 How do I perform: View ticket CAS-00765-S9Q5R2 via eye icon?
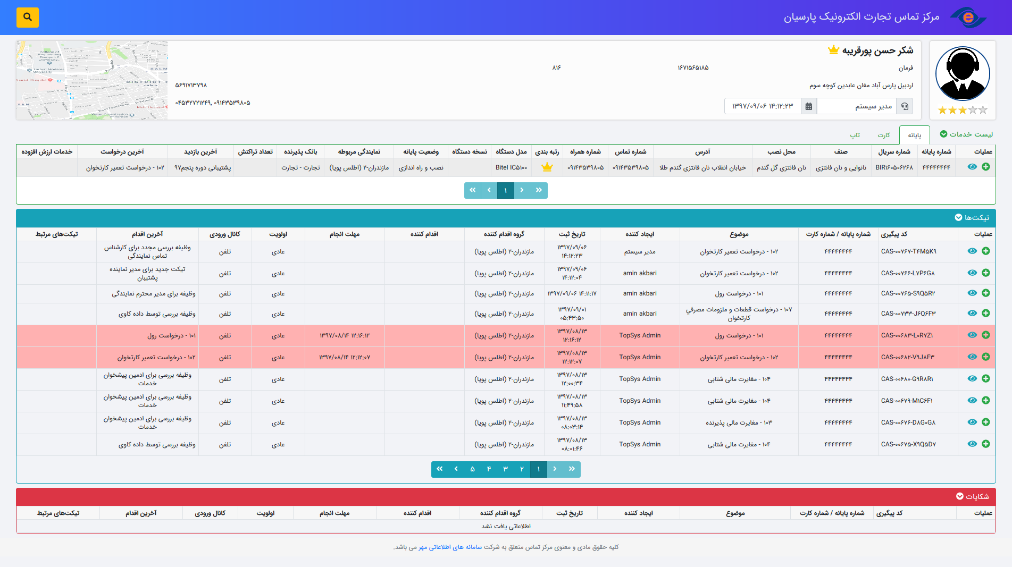pos(972,293)
